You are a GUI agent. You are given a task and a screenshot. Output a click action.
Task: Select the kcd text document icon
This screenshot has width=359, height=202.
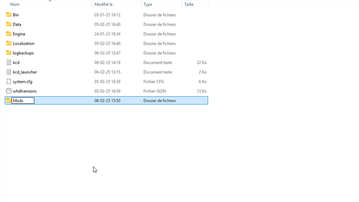pos(9,63)
